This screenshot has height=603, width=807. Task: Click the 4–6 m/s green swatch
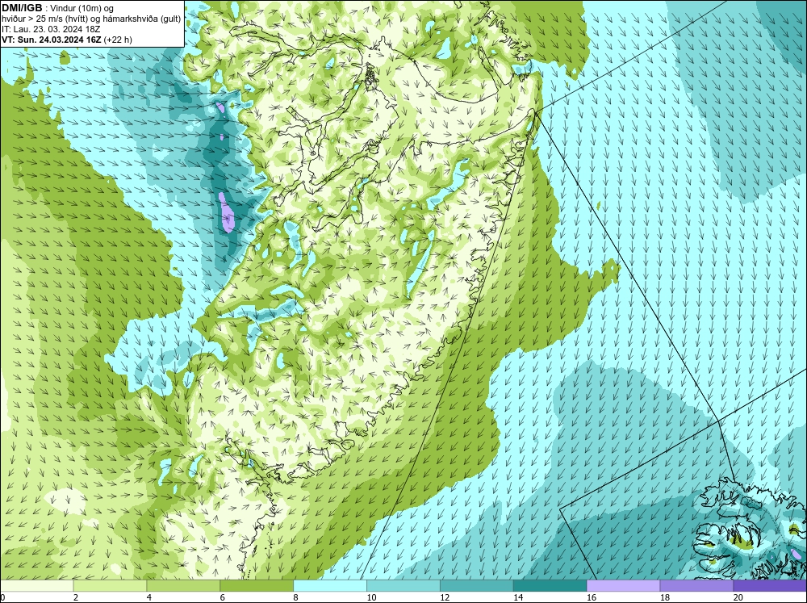coord(183,586)
